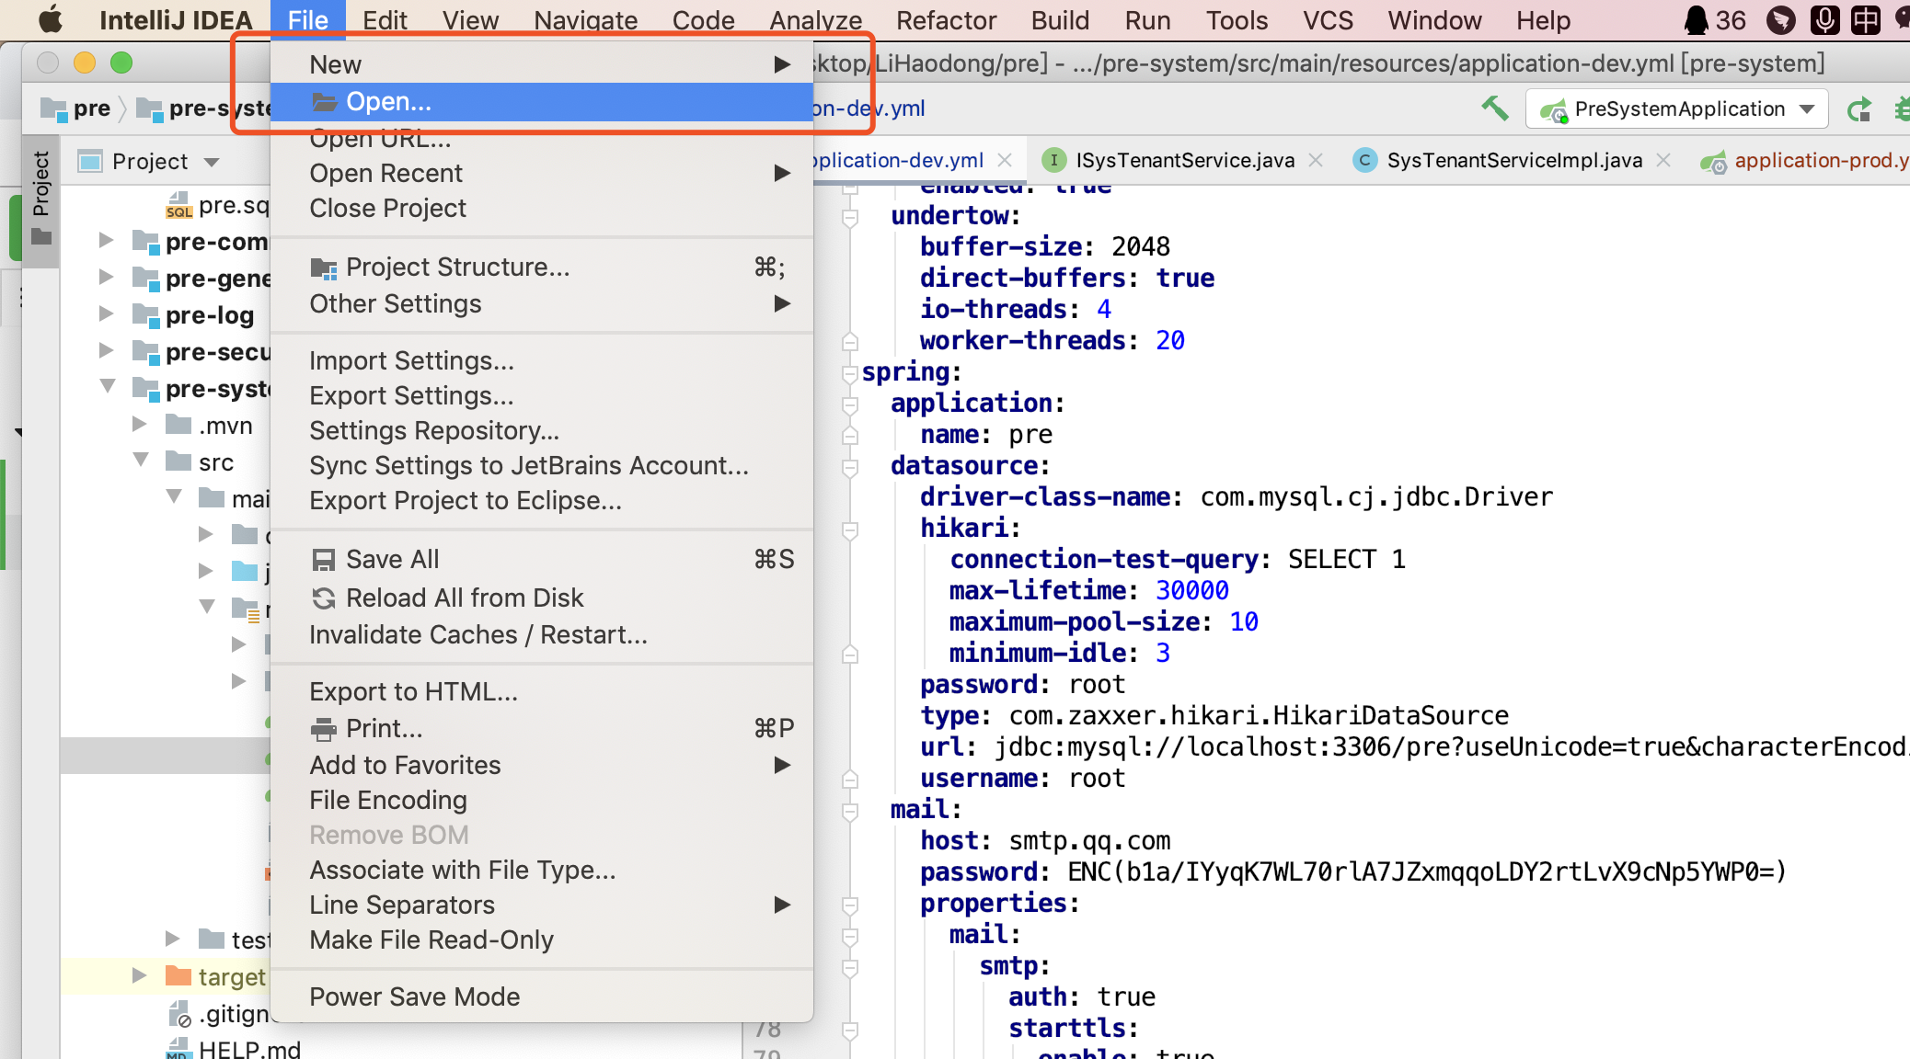This screenshot has height=1059, width=1910.
Task: Click the rerun icon beside PreSystemApplication
Action: click(1859, 109)
